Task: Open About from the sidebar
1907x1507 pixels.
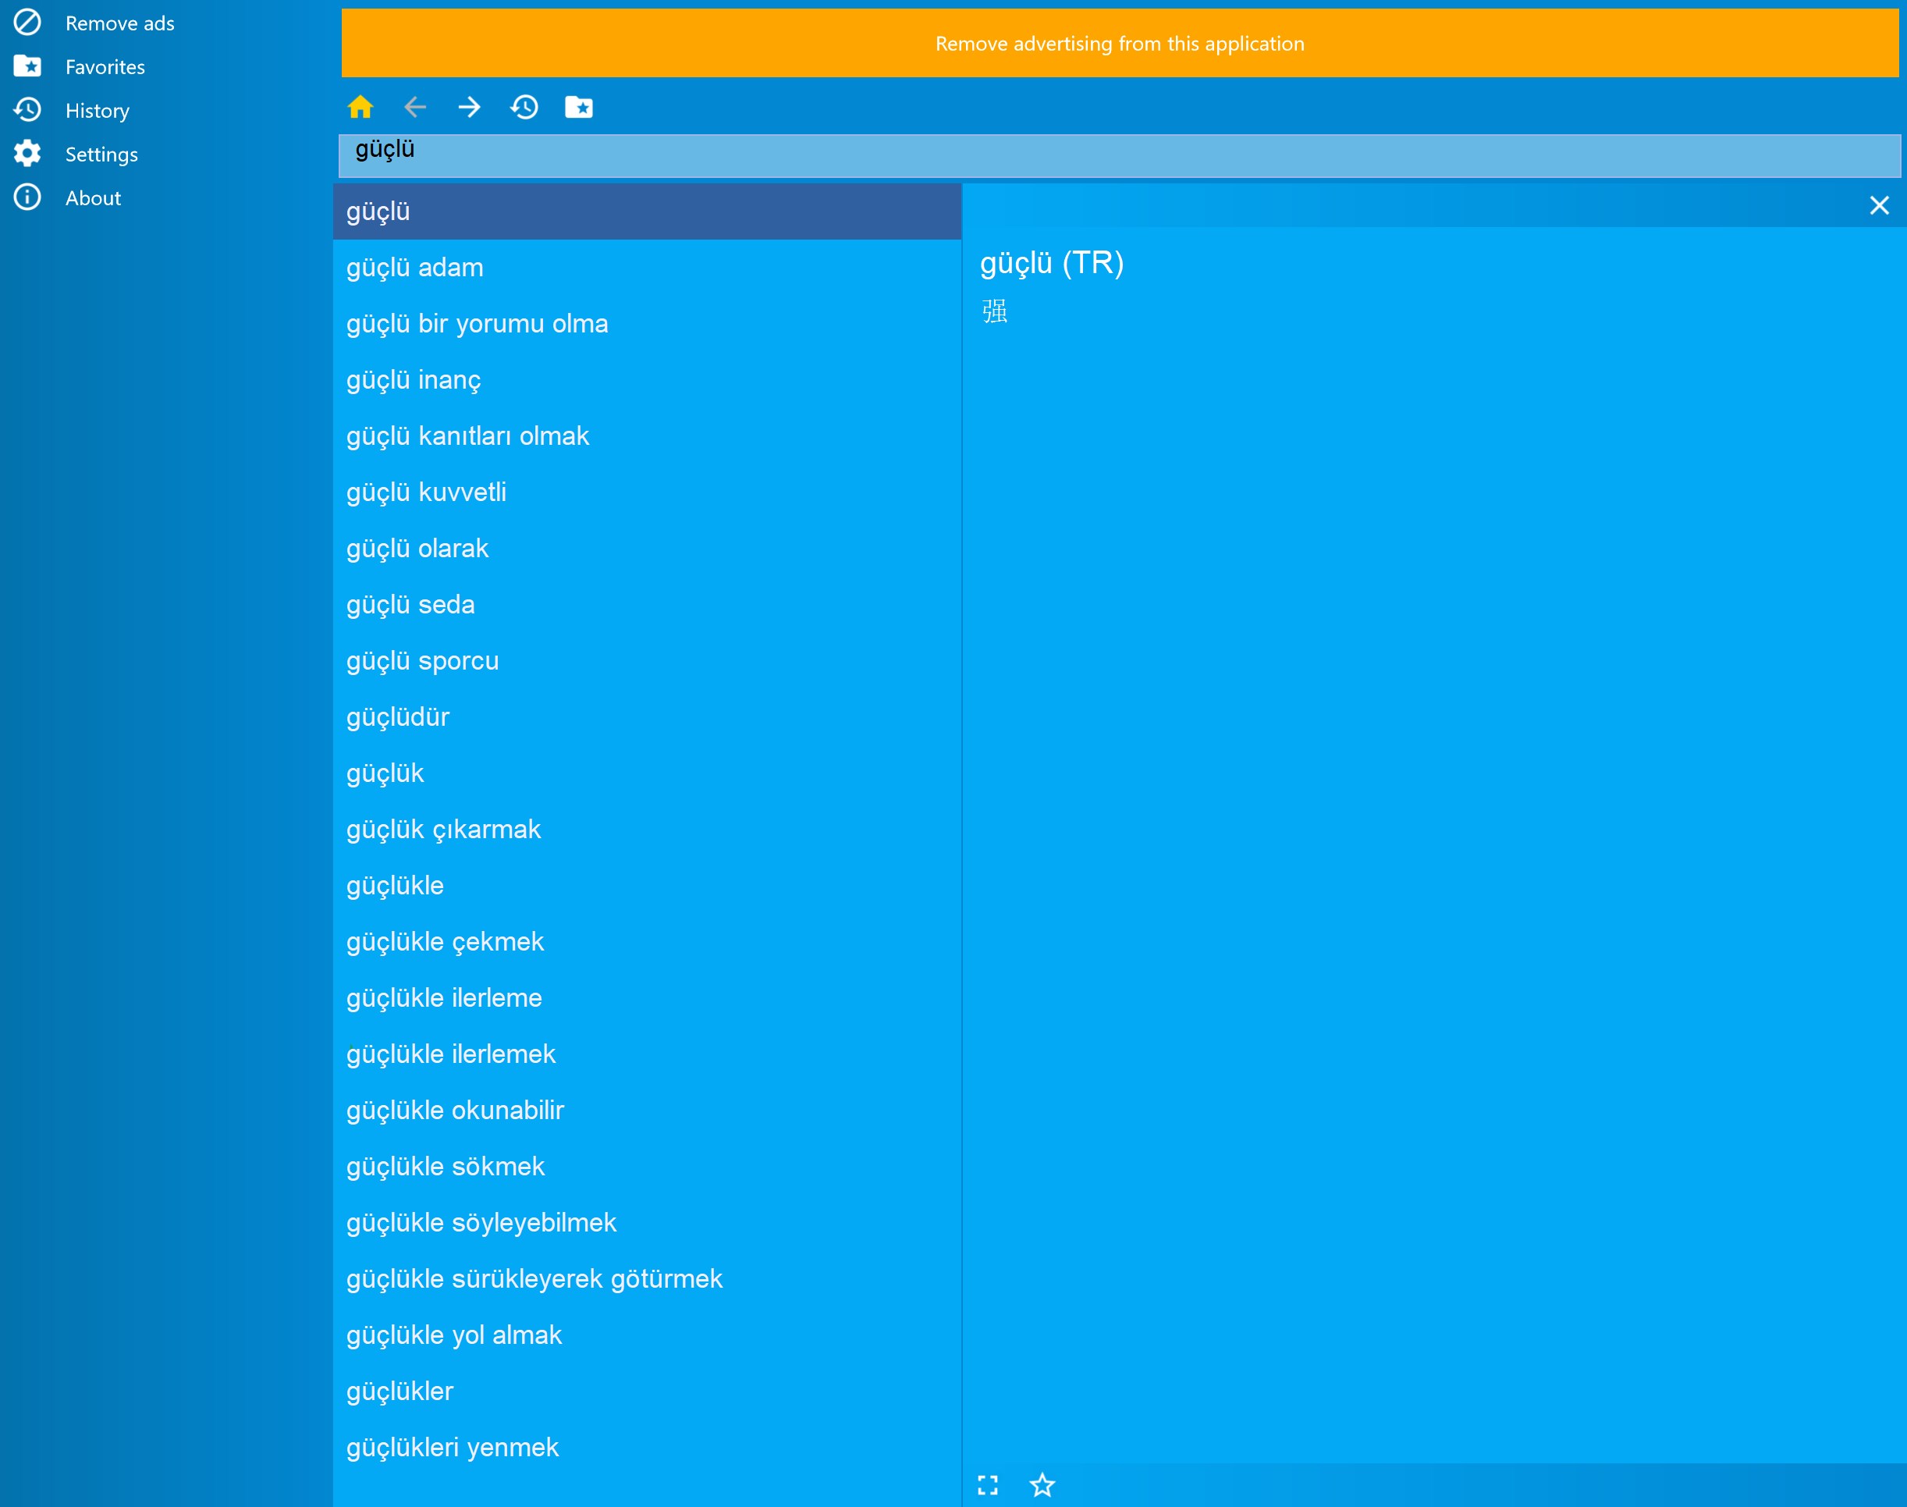Action: (x=93, y=197)
